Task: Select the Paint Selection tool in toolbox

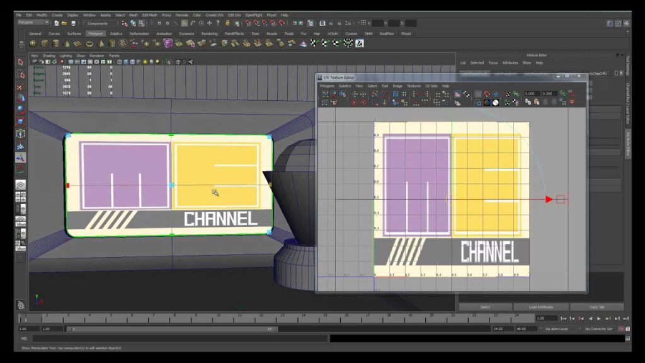Action: (21, 86)
